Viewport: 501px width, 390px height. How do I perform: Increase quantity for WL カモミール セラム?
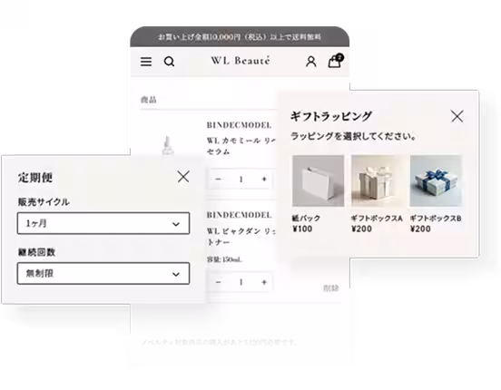(264, 180)
